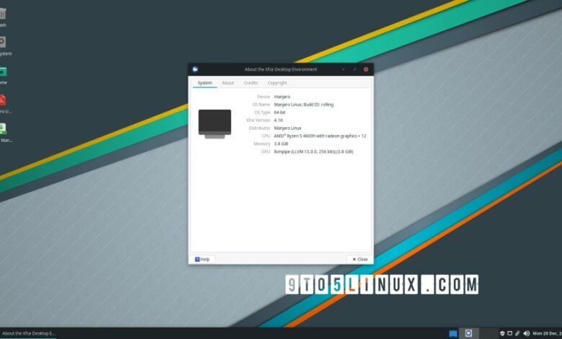This screenshot has width=562, height=339.
Task: Close dialog with red title bar button
Action: (366, 69)
